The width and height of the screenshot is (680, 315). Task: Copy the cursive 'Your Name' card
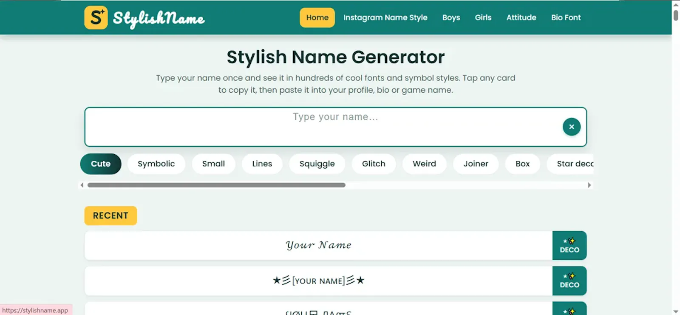318,245
